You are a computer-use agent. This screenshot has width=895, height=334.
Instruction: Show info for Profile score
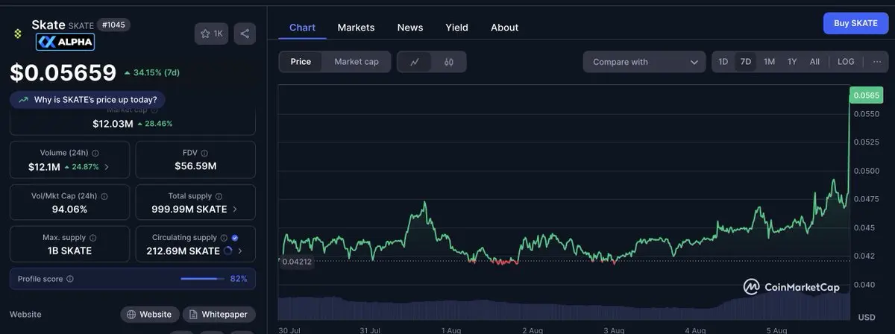click(70, 279)
